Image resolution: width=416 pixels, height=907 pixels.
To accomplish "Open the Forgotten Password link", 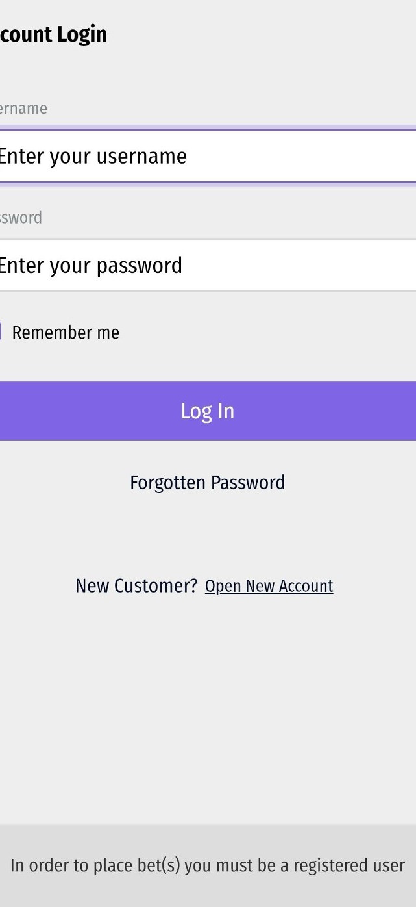I will click(x=208, y=483).
